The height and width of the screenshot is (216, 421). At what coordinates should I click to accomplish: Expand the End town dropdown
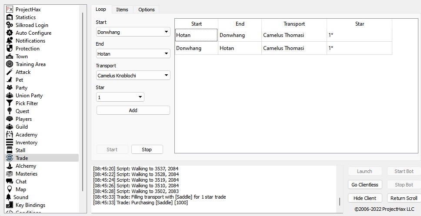point(133,54)
